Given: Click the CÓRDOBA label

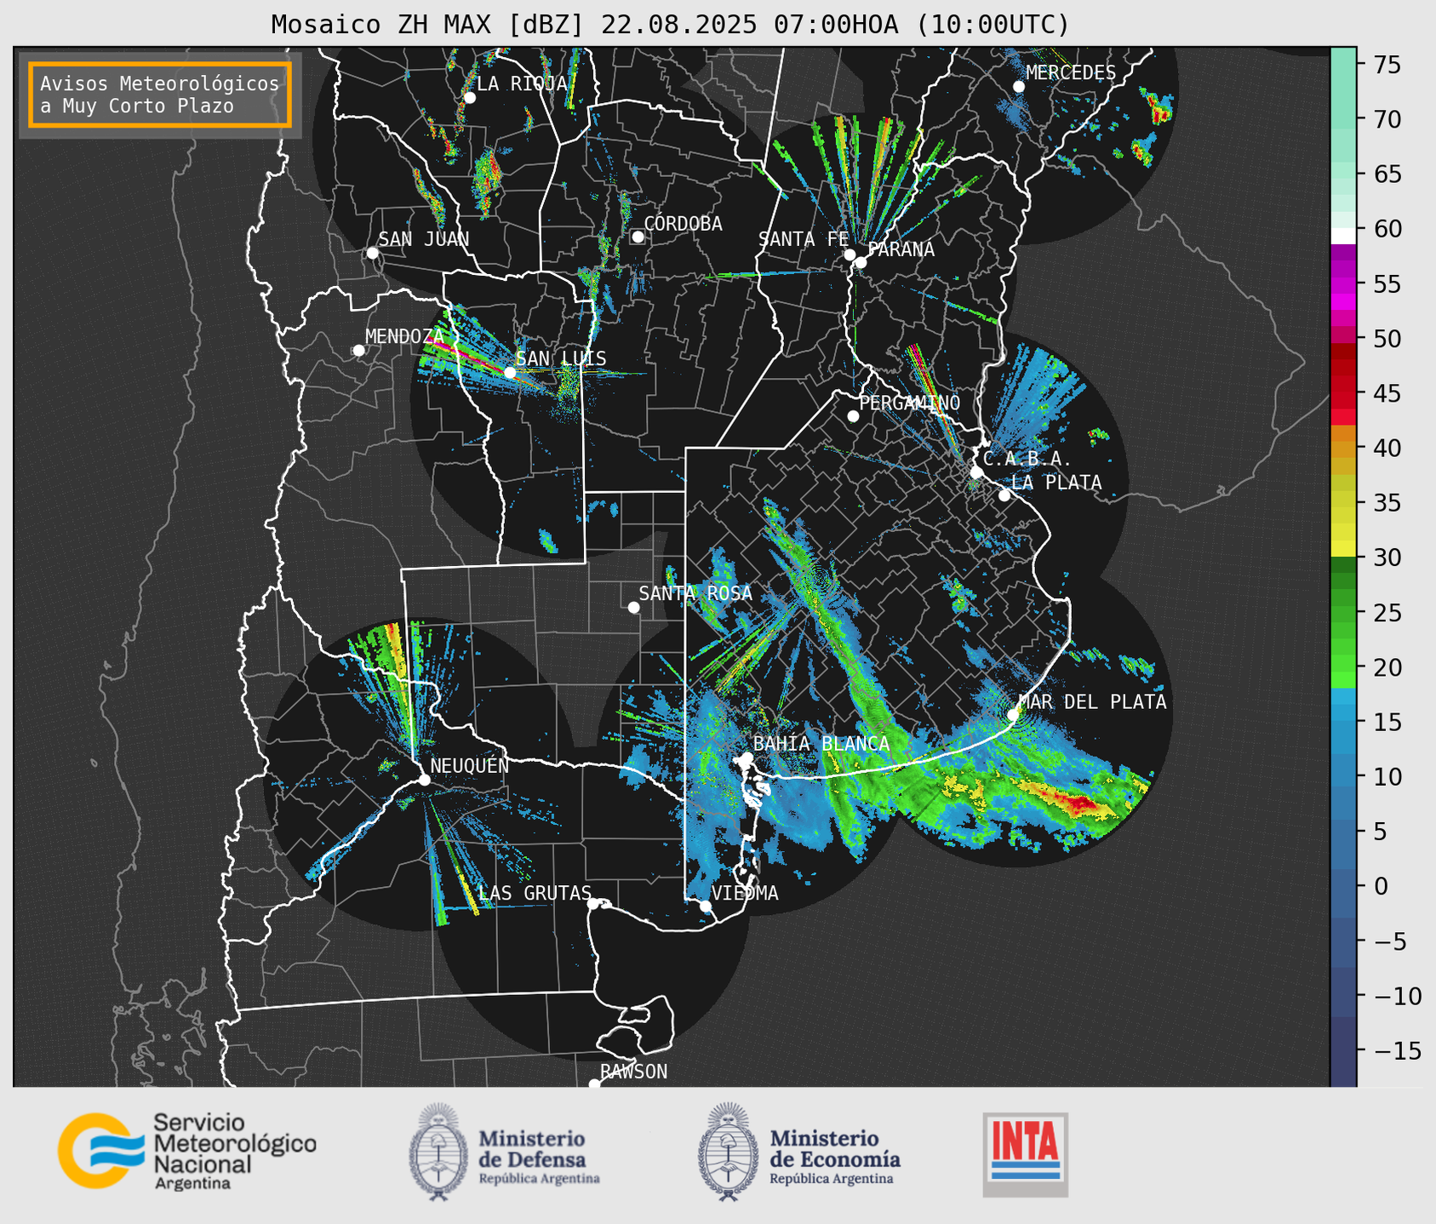Looking at the screenshot, I should [x=684, y=224].
